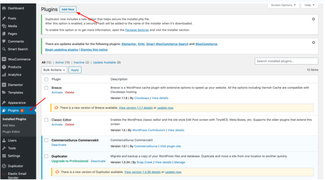The image size is (325, 180).
Task: Click the Analytics bar chart icon
Action: click(x=4, y=75)
